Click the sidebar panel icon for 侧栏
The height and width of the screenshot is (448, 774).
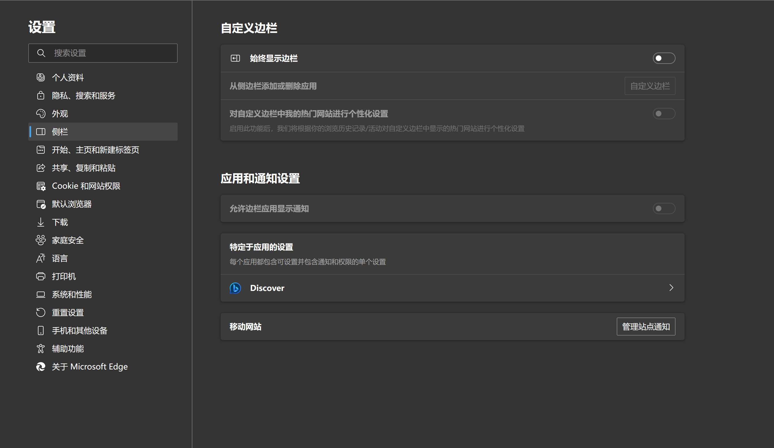(x=40, y=132)
